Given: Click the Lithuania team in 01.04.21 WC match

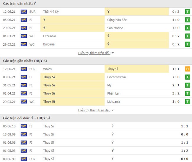Looking at the screenshot, I should [50, 36].
